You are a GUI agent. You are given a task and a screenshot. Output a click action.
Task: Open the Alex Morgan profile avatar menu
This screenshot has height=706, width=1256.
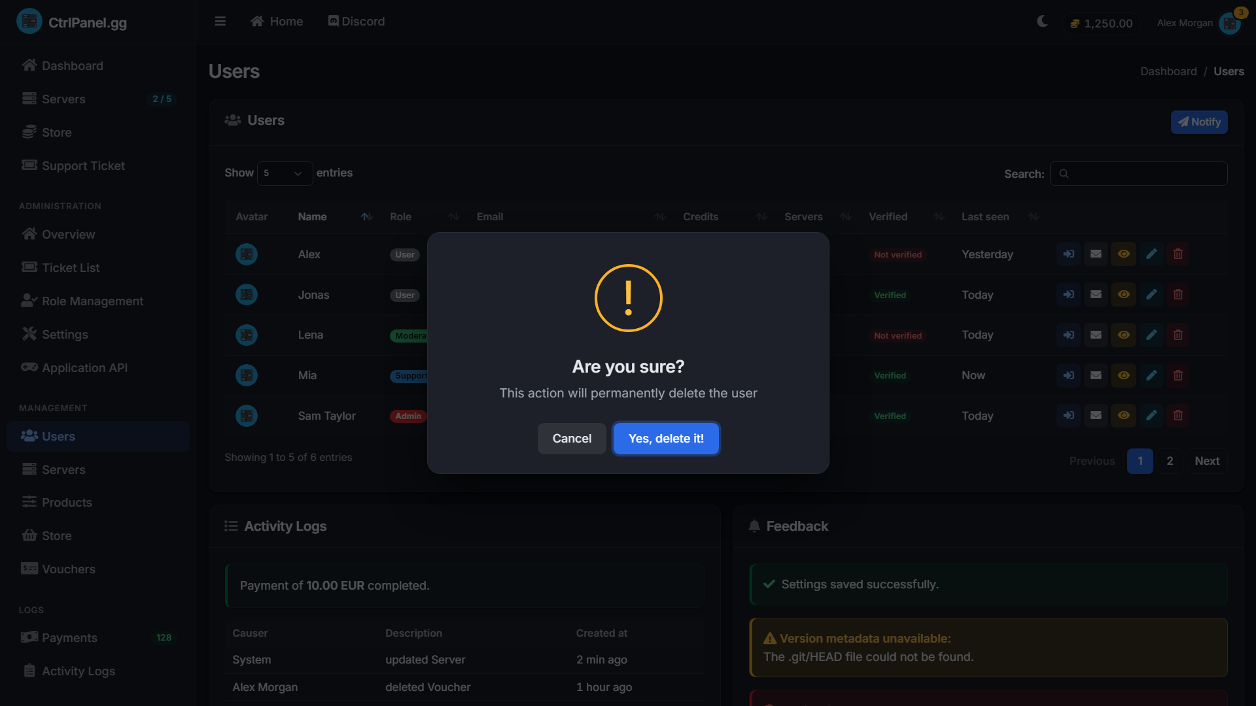coord(1230,23)
